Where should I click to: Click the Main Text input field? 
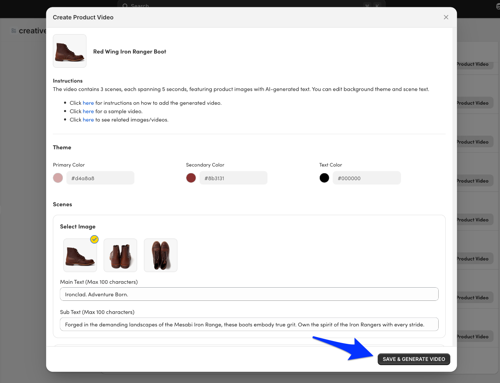tap(249, 294)
